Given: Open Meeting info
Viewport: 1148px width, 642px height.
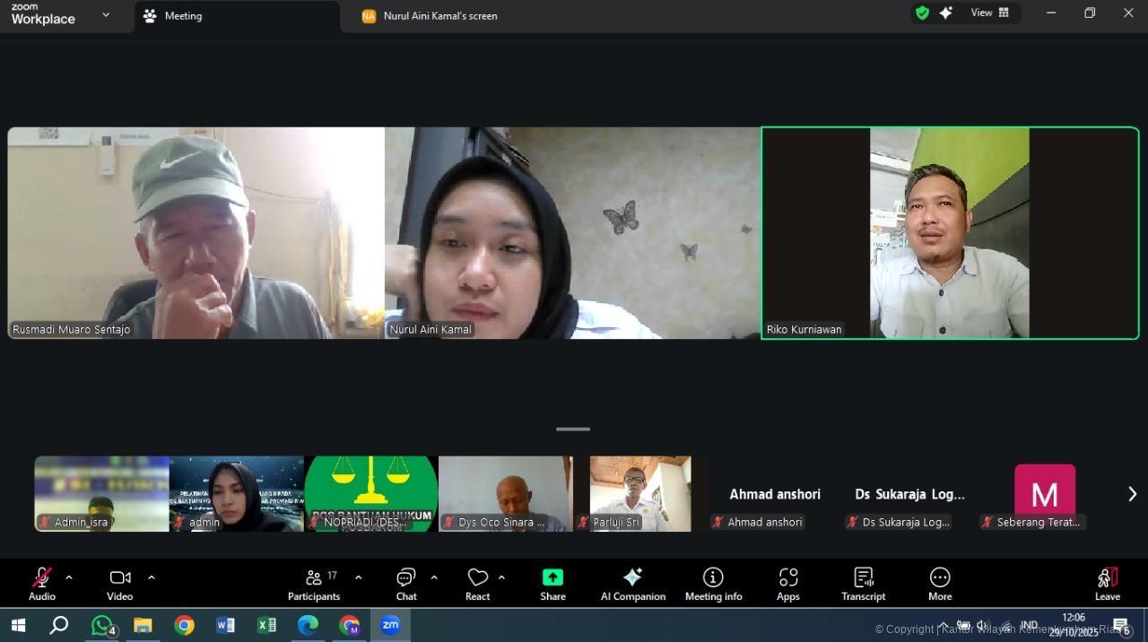Looking at the screenshot, I should click(x=713, y=585).
